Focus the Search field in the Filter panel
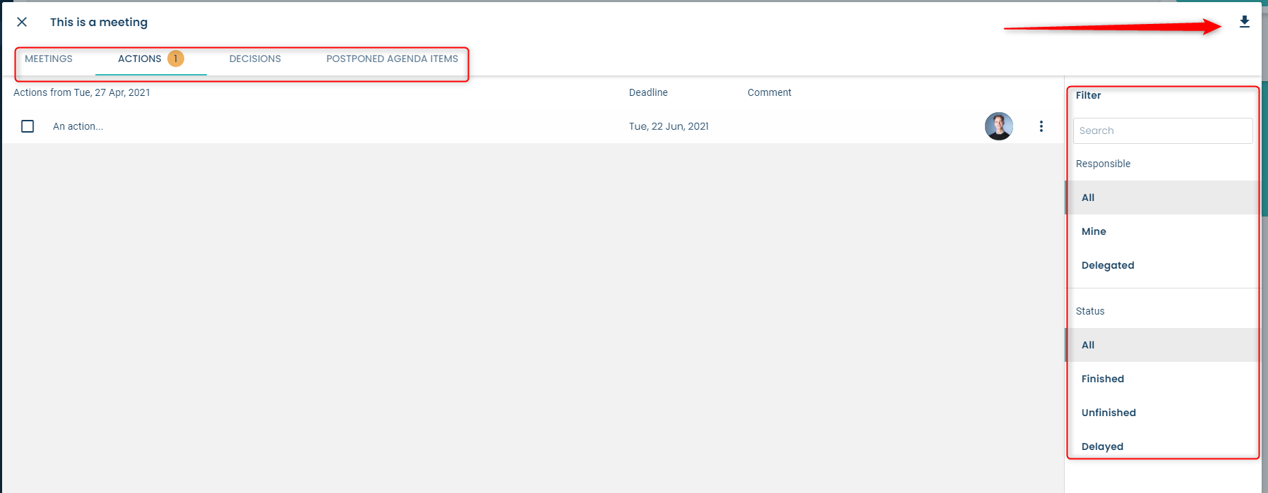The image size is (1268, 493). coord(1163,130)
